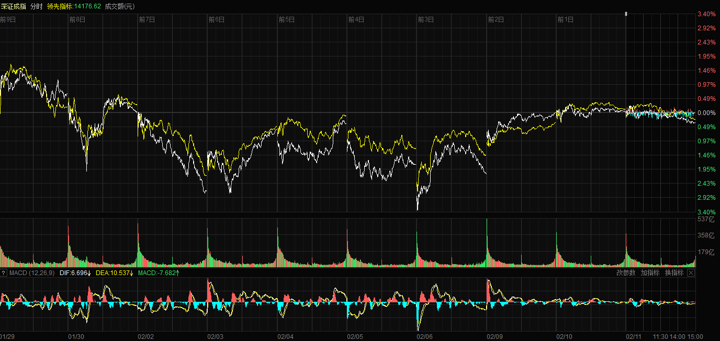Click the 537亿 volume axis label
The width and height of the screenshot is (720, 341).
click(x=706, y=220)
